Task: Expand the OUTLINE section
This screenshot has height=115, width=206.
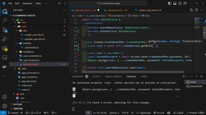Action: 39,104
